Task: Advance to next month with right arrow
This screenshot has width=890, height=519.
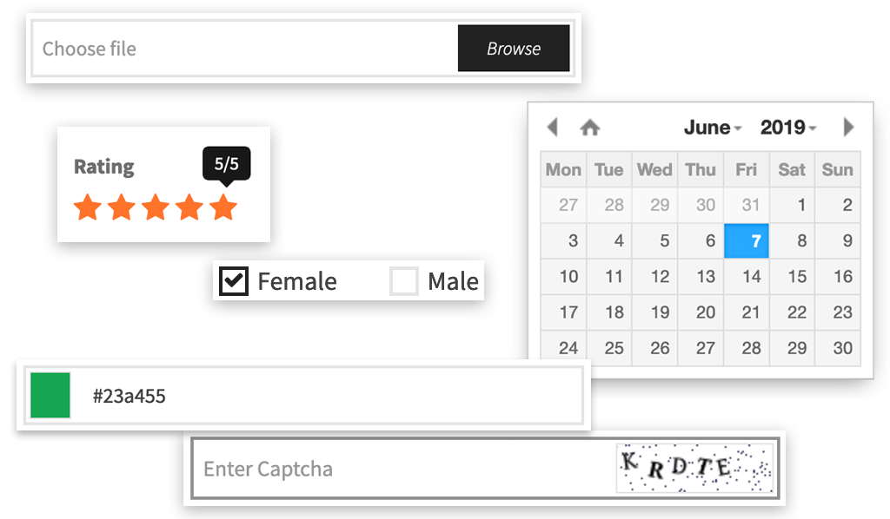Action: [x=848, y=127]
